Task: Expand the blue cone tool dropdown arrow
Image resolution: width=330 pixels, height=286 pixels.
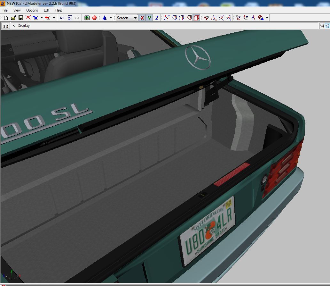Action: pyautogui.click(x=111, y=18)
